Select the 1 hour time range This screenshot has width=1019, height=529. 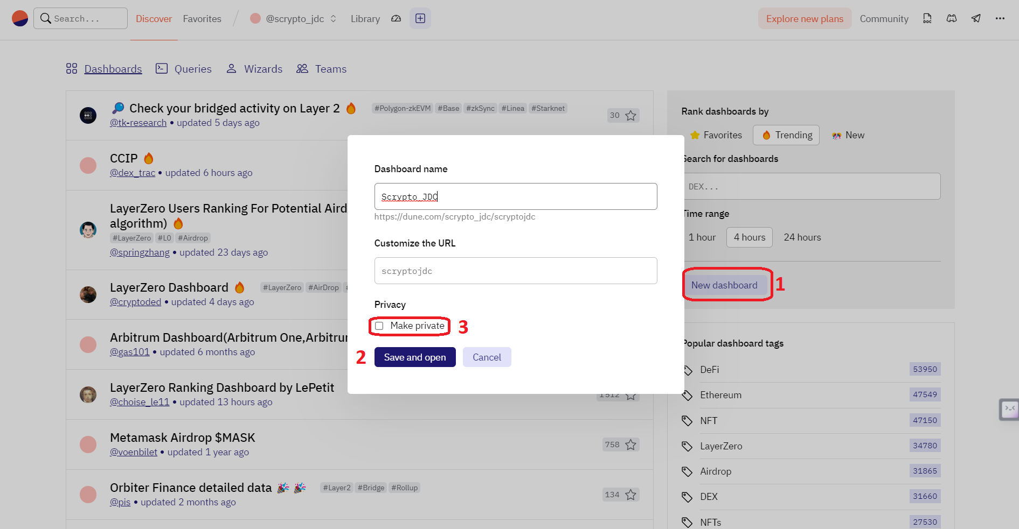[x=702, y=237]
